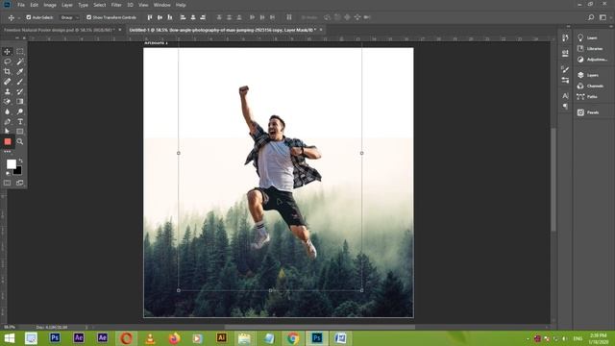Open the Edit Toolbar three-dots button
The height and width of the screenshot is (346, 615).
pyautogui.click(x=7, y=152)
